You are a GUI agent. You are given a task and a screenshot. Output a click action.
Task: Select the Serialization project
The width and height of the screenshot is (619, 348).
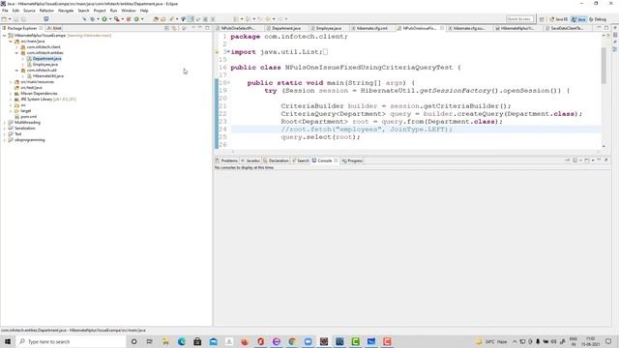tap(24, 129)
